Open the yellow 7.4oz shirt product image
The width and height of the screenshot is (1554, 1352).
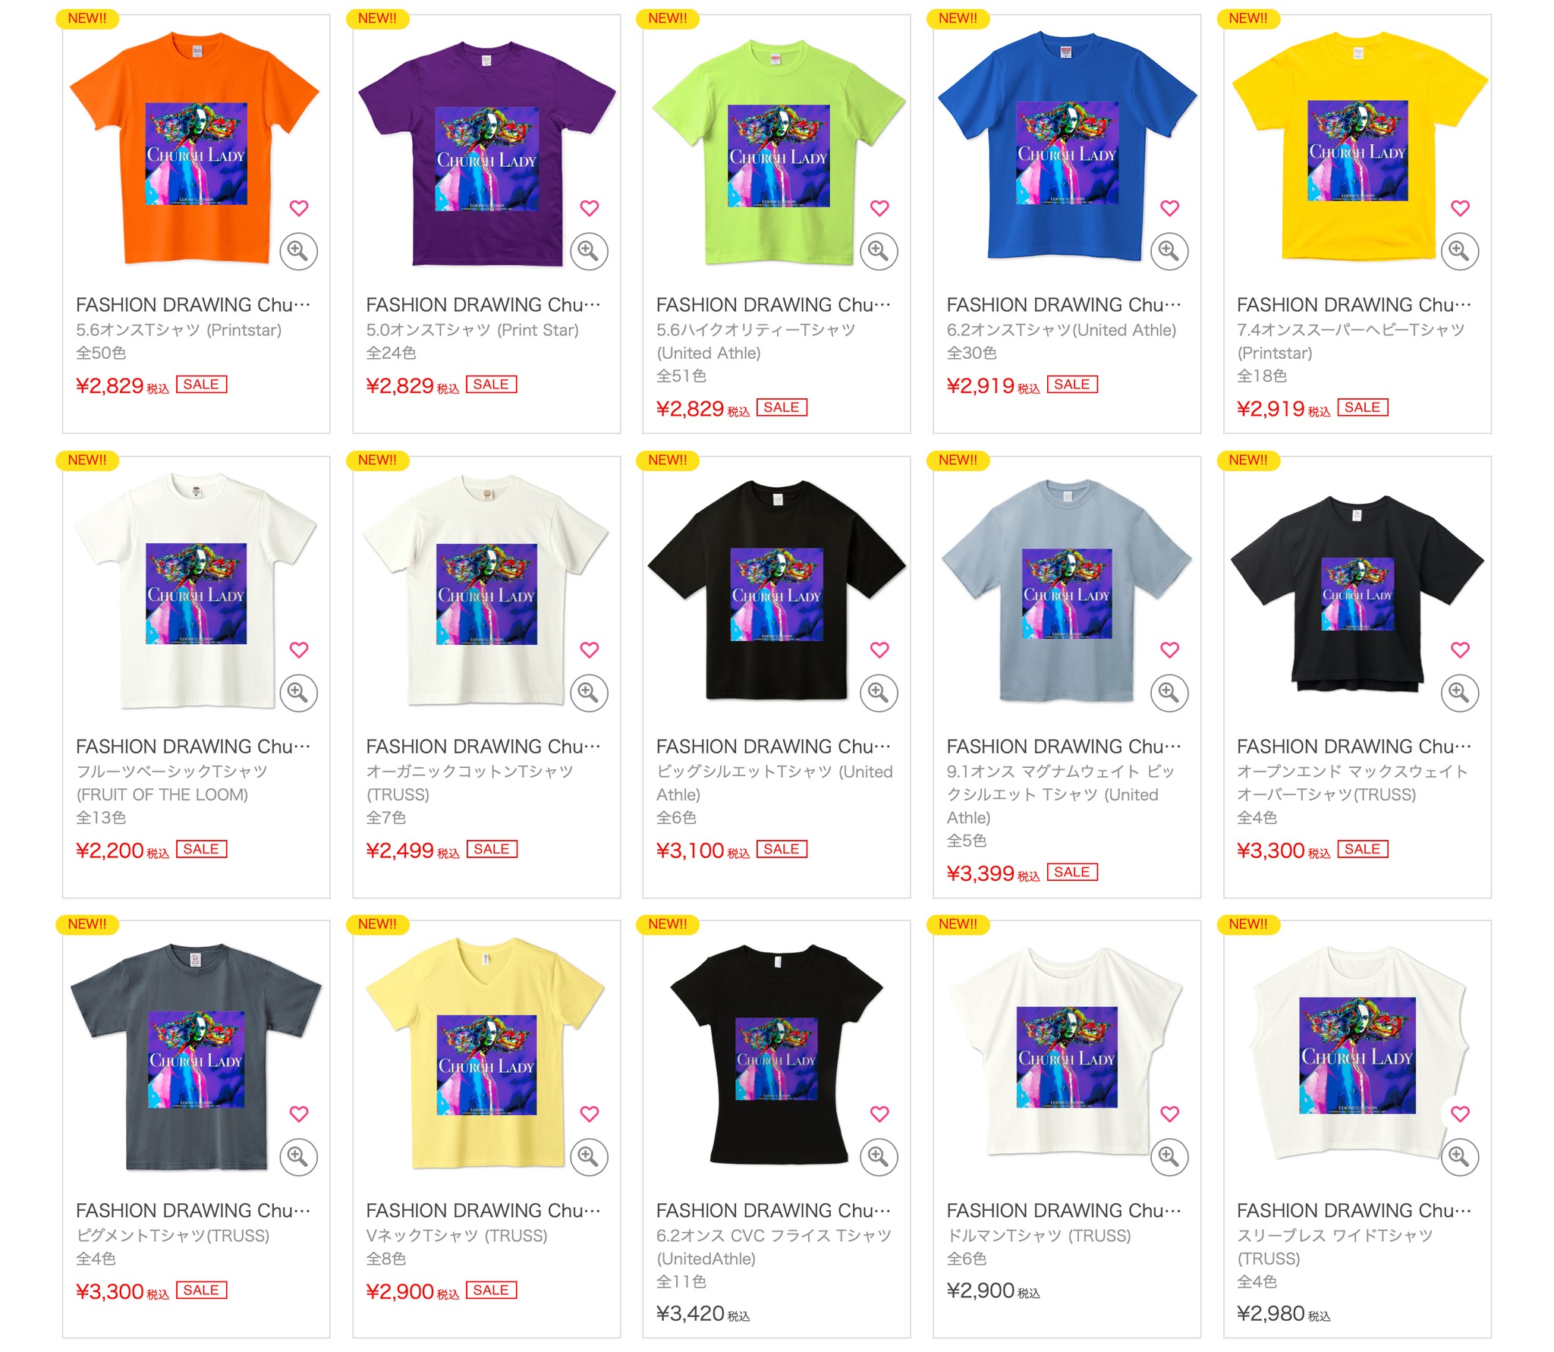[1358, 148]
